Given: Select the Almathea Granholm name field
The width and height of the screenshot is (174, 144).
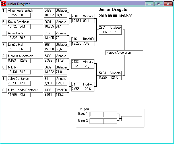Looking at the screenshot, I should click(25, 11).
